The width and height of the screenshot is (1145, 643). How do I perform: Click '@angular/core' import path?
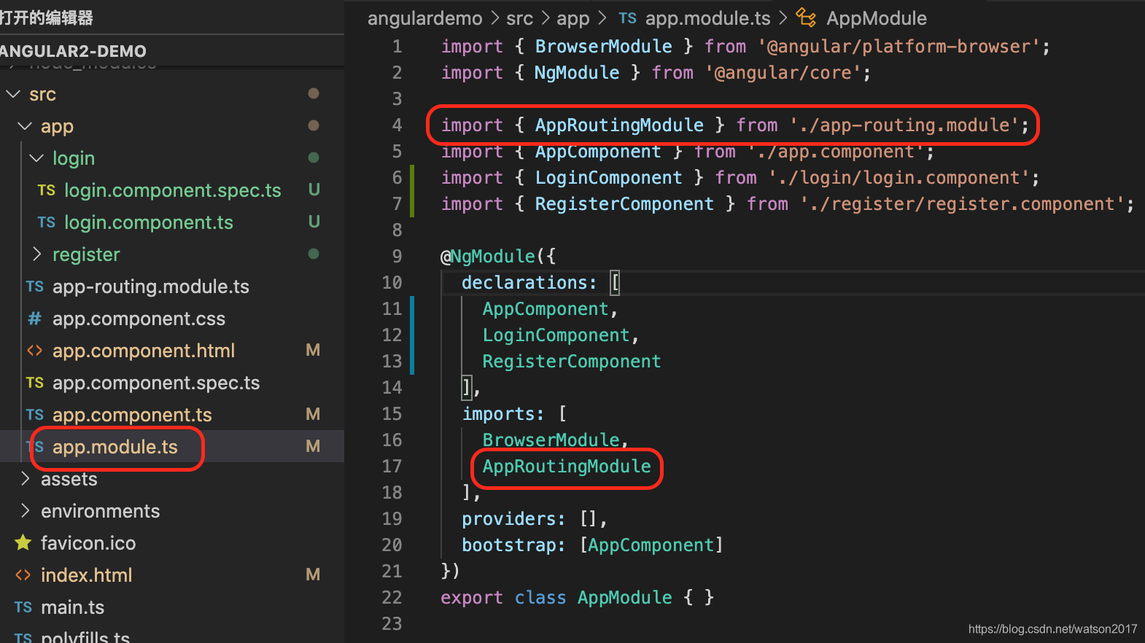point(783,73)
